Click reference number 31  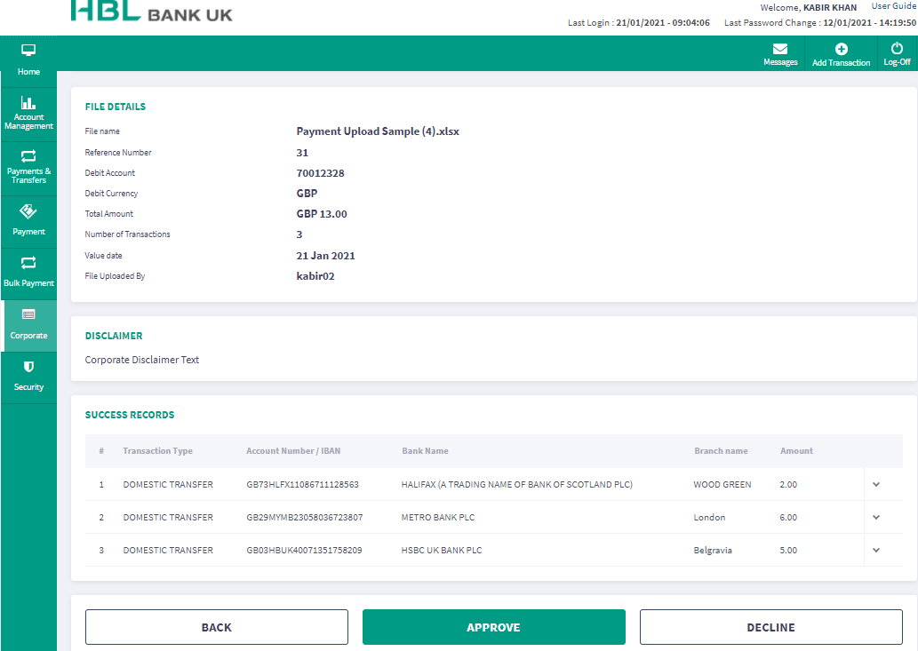302,153
